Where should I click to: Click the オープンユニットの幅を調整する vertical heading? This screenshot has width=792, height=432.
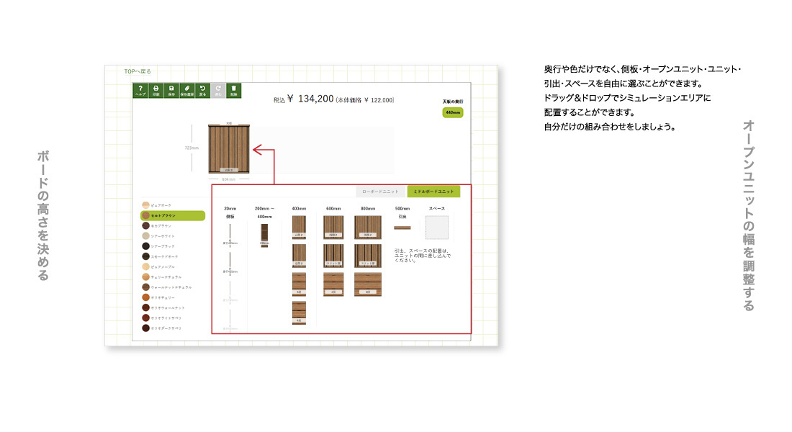(x=749, y=216)
